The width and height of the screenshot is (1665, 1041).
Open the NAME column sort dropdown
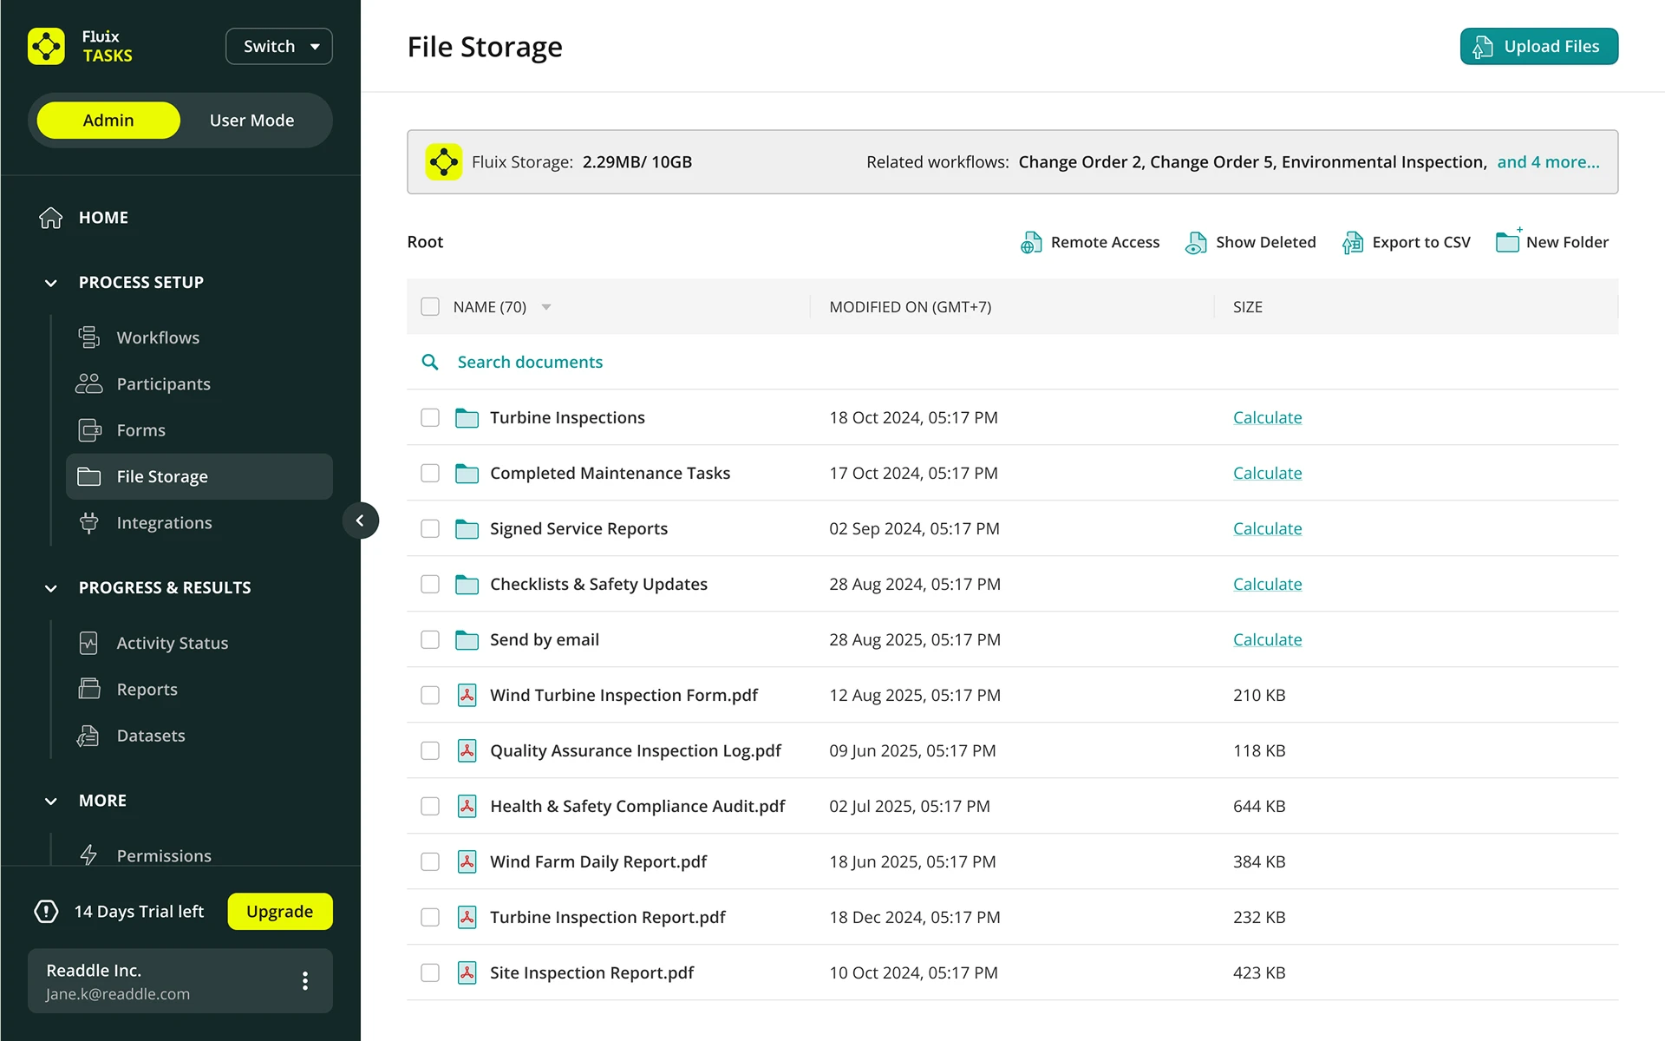tap(546, 307)
